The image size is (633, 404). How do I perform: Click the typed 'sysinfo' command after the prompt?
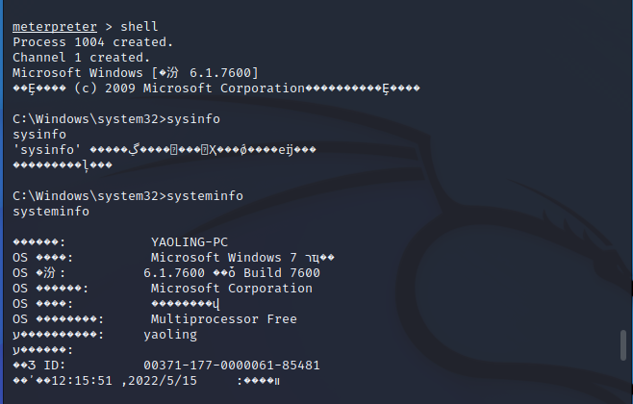point(193,119)
